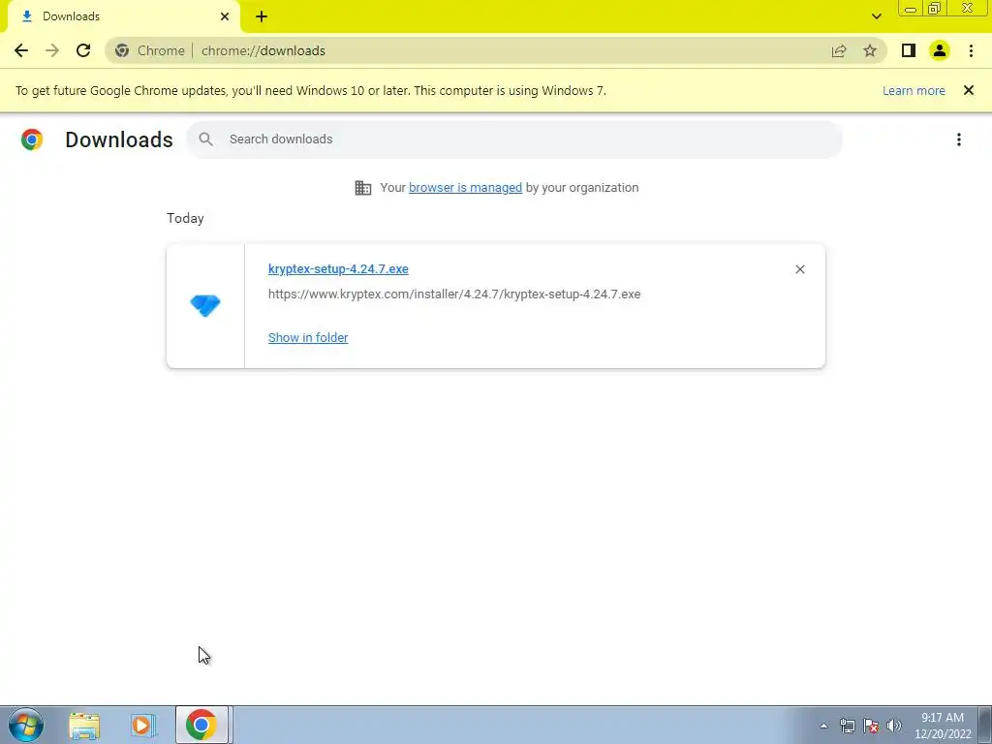Open the Windows Start menu

point(26,725)
